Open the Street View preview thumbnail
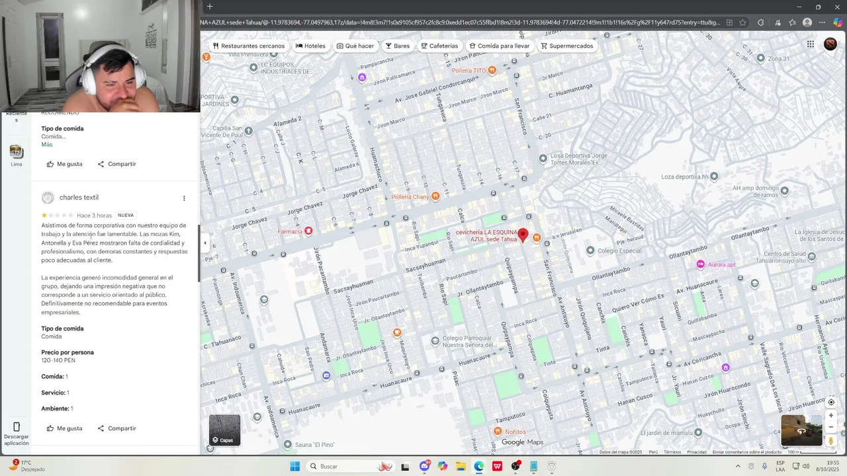This screenshot has width=847, height=476. point(801,430)
